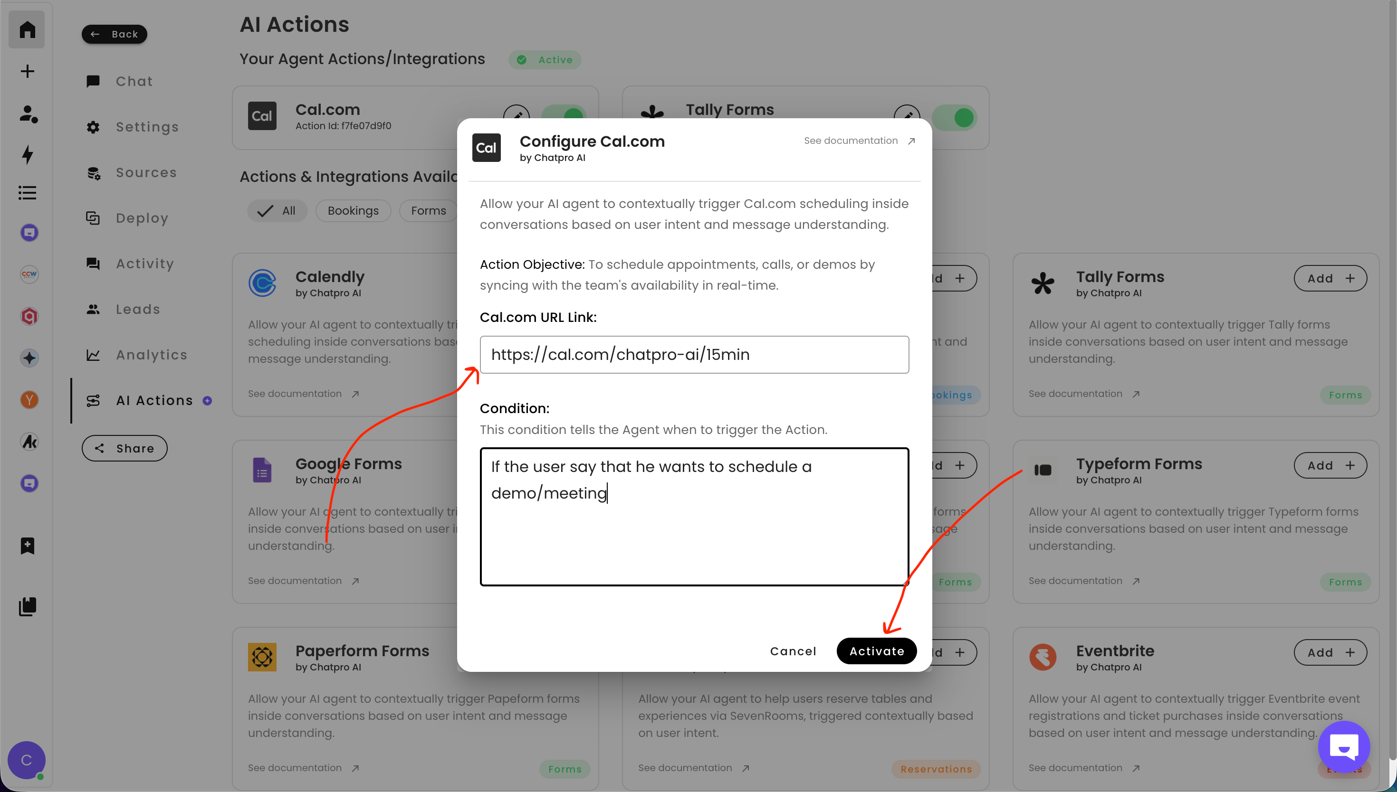This screenshot has width=1397, height=792.
Task: Open the chat widget bubble icon
Action: click(1344, 747)
